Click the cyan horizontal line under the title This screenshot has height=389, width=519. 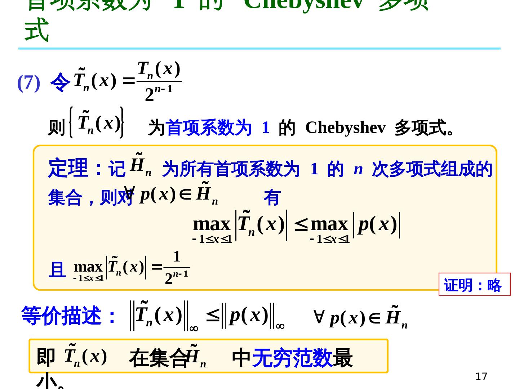click(x=259, y=48)
